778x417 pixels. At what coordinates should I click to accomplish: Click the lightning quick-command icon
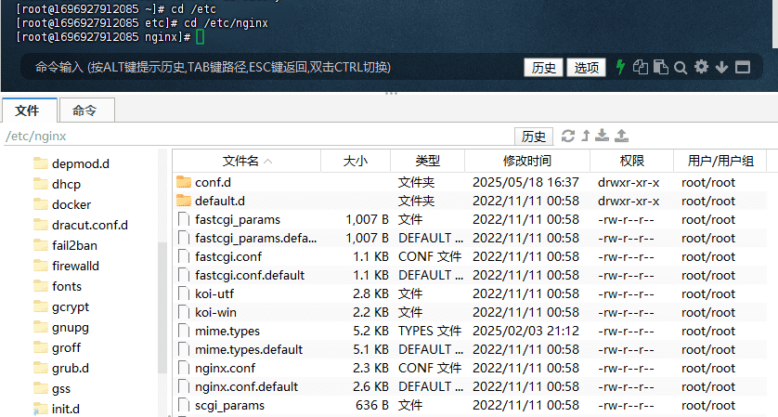620,67
